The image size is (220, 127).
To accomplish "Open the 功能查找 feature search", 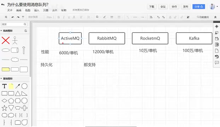I will [x=203, y=17].
